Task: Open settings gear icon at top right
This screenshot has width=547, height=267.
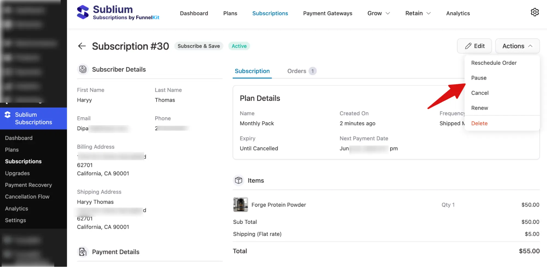Action: pos(535,12)
